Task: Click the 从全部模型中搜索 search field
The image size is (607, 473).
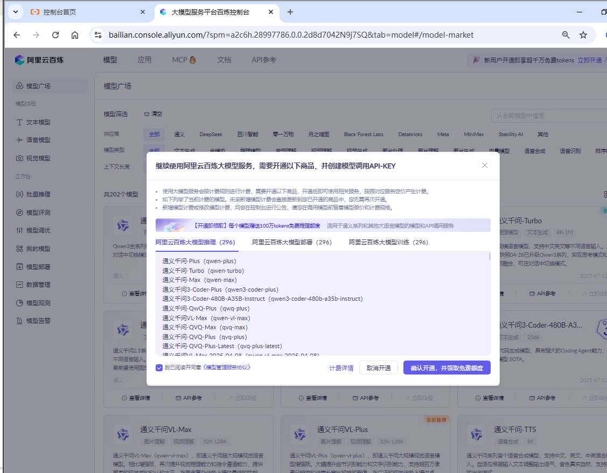Action: point(550,116)
